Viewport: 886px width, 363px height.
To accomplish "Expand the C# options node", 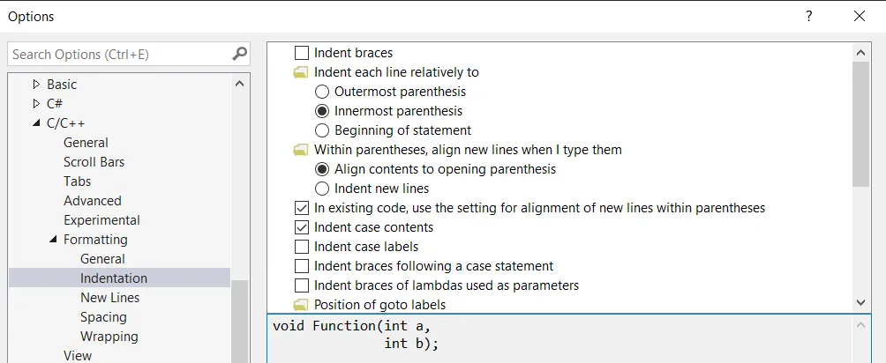I will tap(36, 104).
